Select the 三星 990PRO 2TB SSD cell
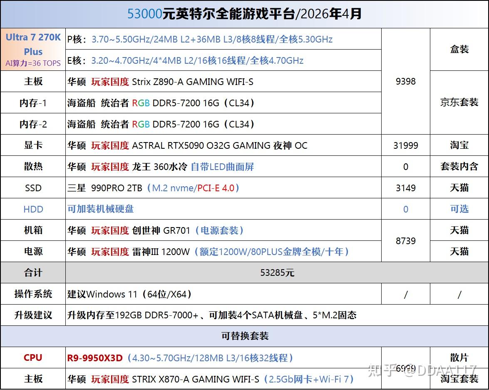The height and width of the screenshot is (390, 489). pos(223,187)
